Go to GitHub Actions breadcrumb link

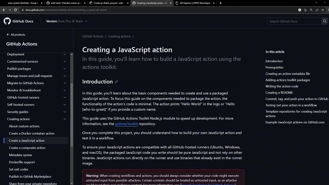(93, 36)
